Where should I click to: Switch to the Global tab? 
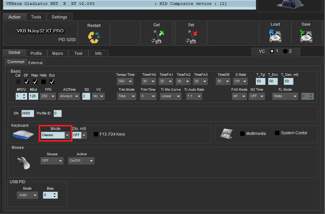tap(14, 53)
